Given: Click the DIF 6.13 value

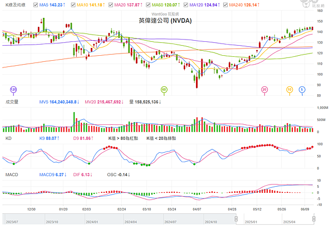Looking at the screenshot, I should [x=83, y=174].
